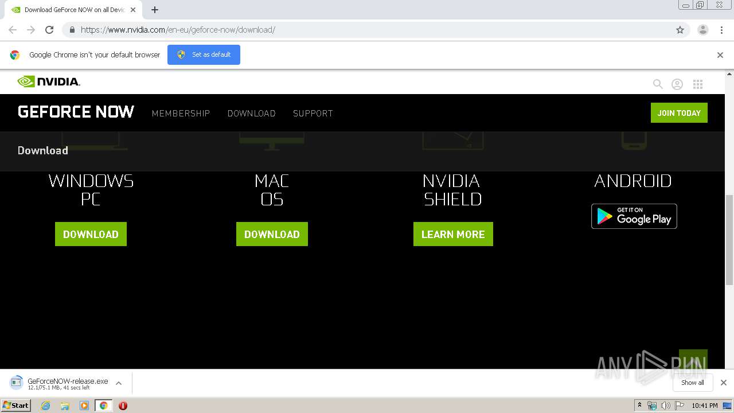Click the scrollbar up arrow

729,74
